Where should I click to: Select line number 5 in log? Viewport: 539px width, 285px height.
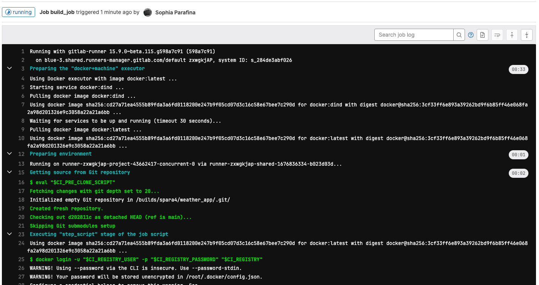click(x=23, y=88)
